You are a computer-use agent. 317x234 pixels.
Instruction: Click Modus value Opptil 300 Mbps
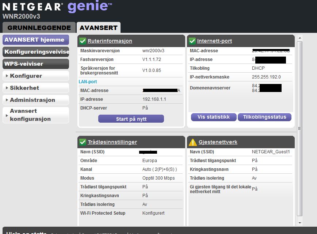[158, 178]
